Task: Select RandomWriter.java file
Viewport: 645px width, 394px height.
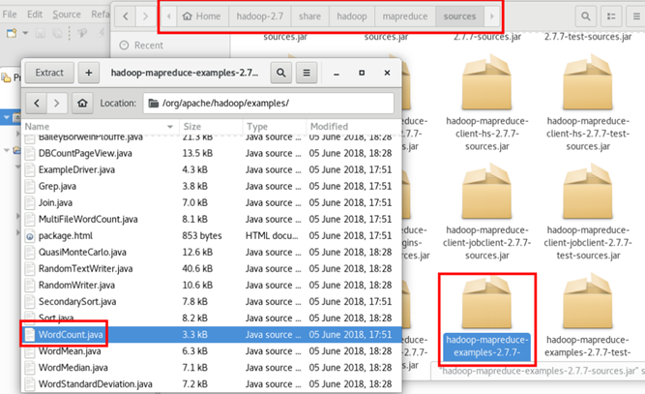Action: point(212,285)
